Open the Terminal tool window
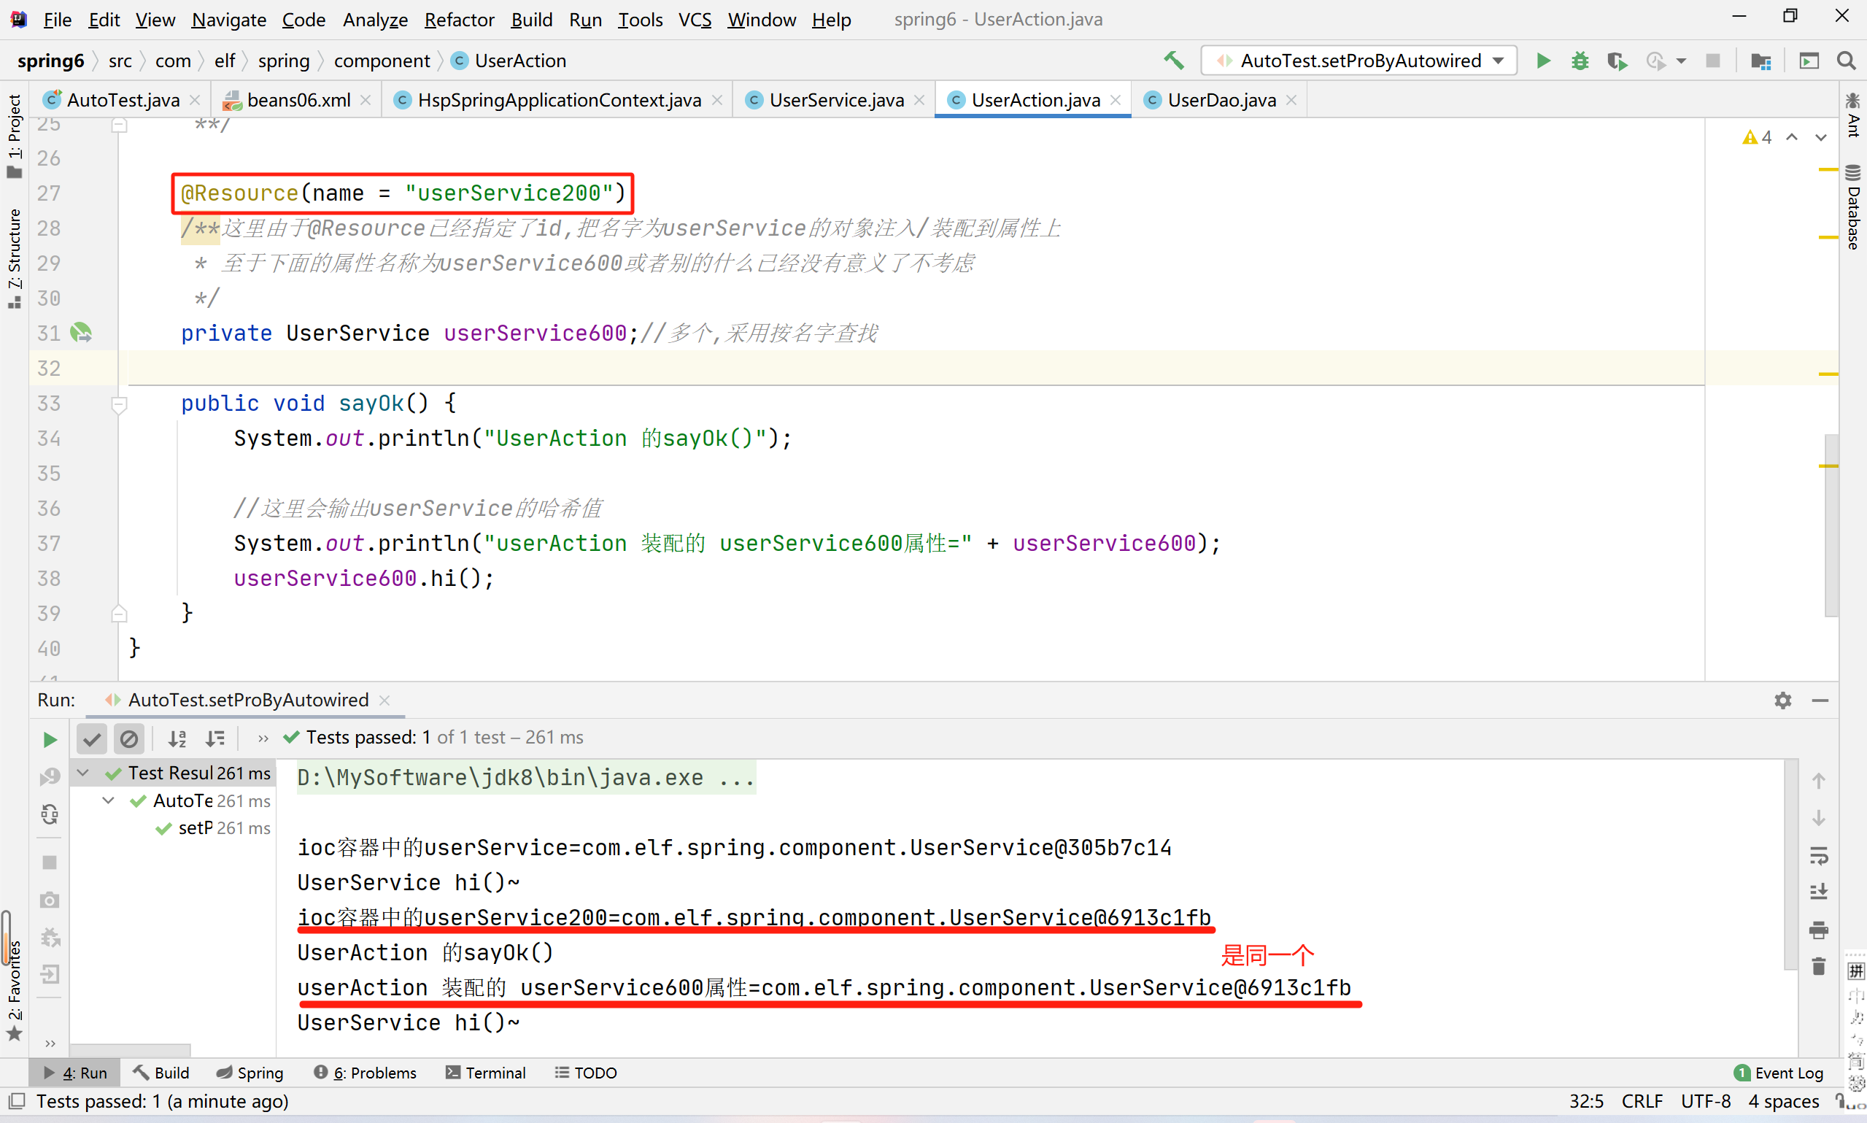Image resolution: width=1867 pixels, height=1123 pixels. (486, 1073)
